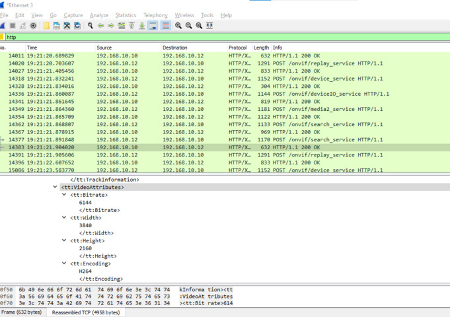Screen dimensions: 450x317
Task: Stop the running capture
Action: coord(13,26)
